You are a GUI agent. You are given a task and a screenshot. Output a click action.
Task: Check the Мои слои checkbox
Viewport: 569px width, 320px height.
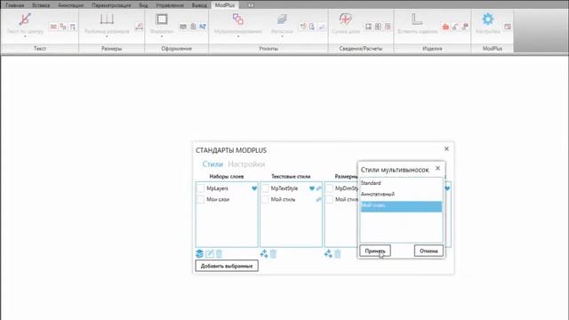(x=201, y=199)
